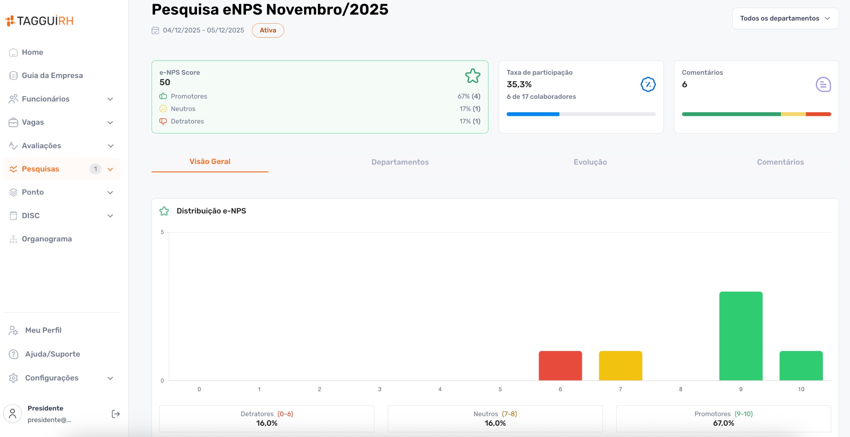The width and height of the screenshot is (850, 437).
Task: Expand the Funcionários menu
Action: 110,99
